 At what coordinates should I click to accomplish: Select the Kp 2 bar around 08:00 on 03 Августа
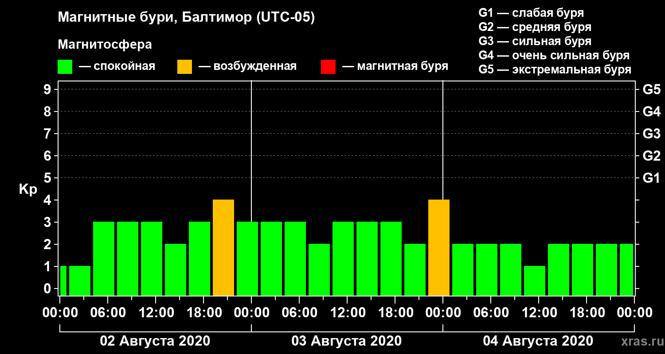[x=319, y=269]
